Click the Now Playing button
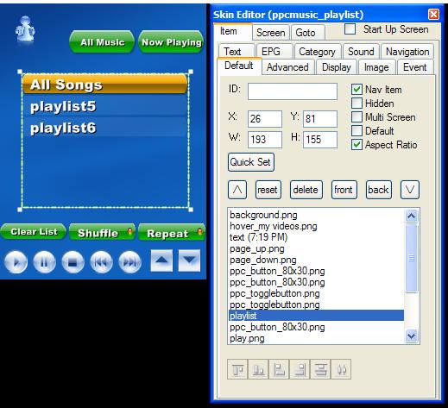 [171, 42]
